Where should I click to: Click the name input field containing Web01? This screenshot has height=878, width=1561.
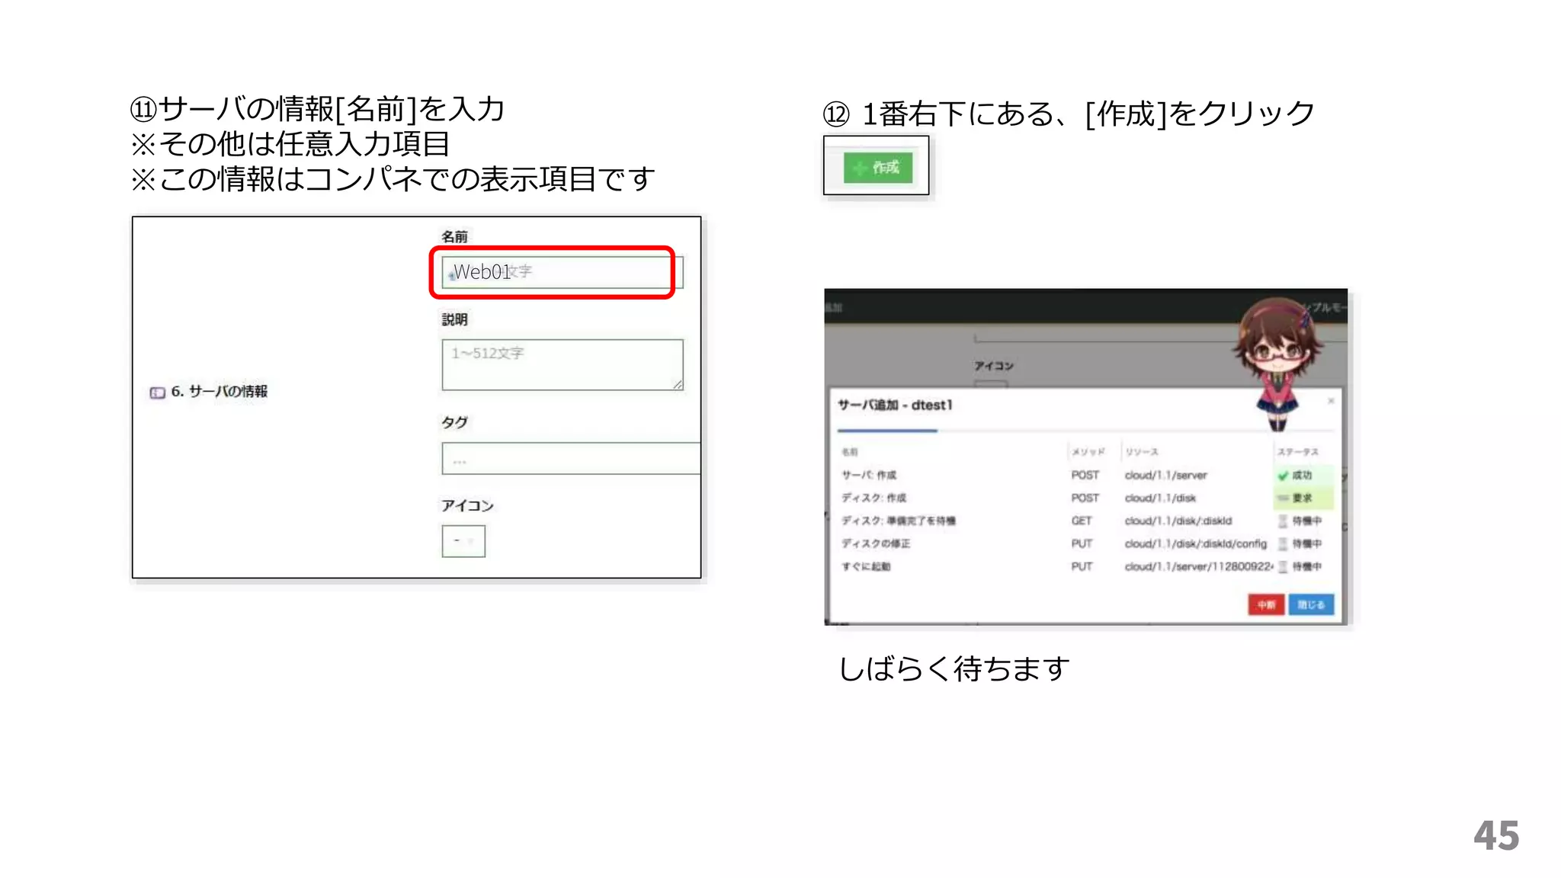(562, 272)
